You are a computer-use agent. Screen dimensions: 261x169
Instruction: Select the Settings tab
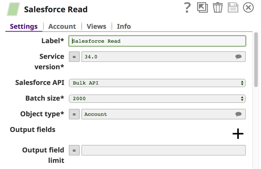(x=24, y=26)
